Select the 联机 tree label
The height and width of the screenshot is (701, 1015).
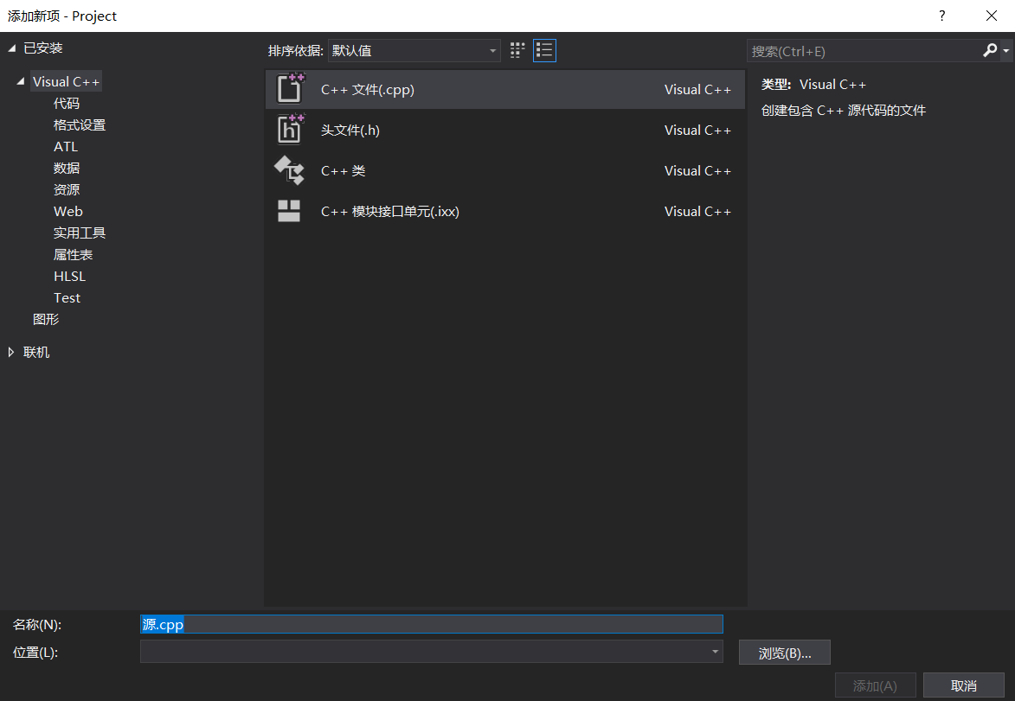[x=36, y=352]
